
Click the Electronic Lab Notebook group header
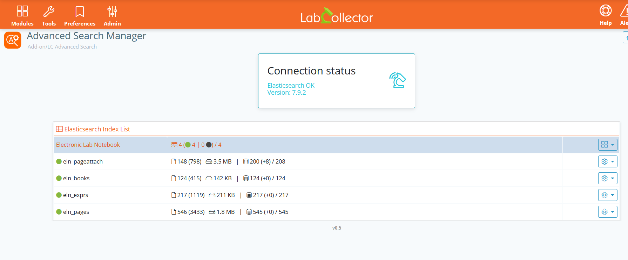tap(88, 145)
